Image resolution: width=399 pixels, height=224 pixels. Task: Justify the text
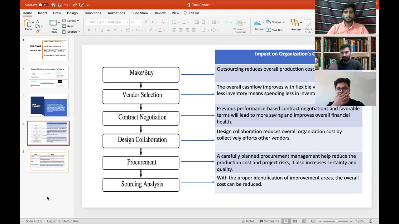coord(194,30)
